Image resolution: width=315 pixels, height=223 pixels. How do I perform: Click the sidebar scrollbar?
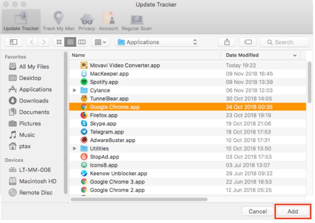point(65,123)
